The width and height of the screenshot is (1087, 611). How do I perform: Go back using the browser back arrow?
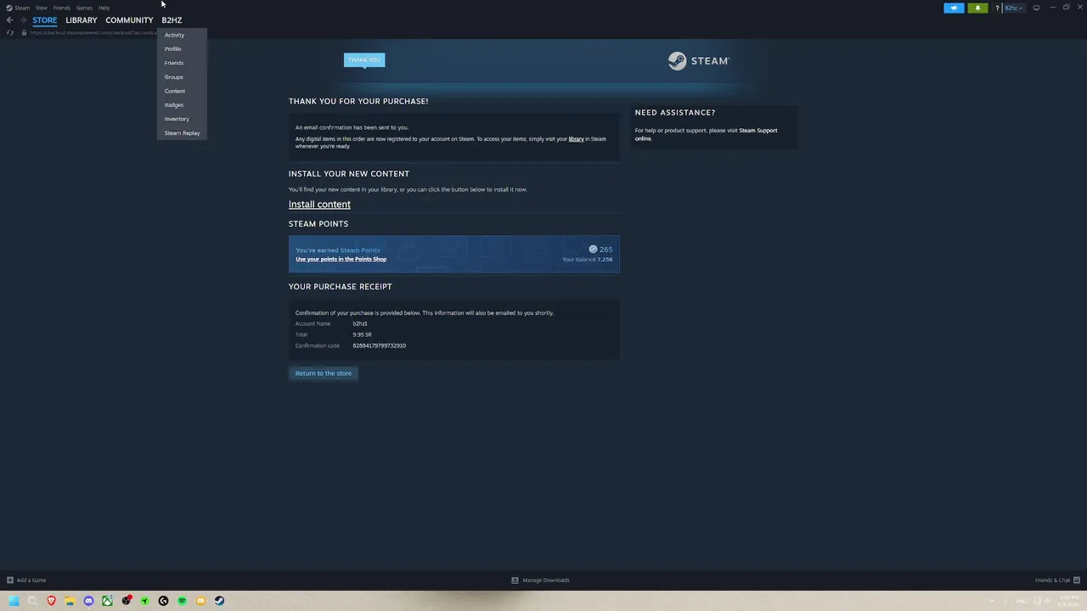click(x=9, y=20)
